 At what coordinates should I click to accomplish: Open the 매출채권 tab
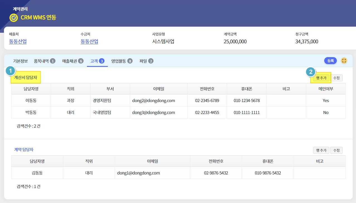(73, 61)
